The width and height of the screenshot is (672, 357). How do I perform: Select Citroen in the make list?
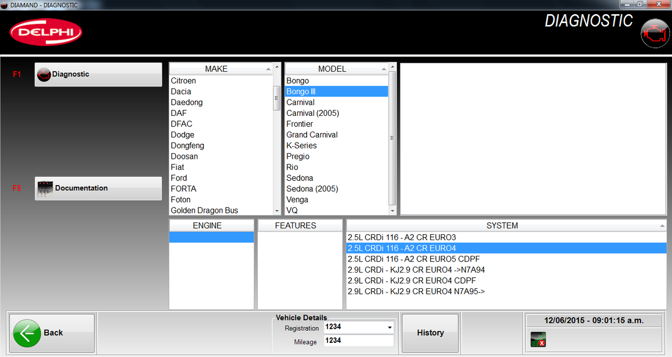[x=221, y=81]
